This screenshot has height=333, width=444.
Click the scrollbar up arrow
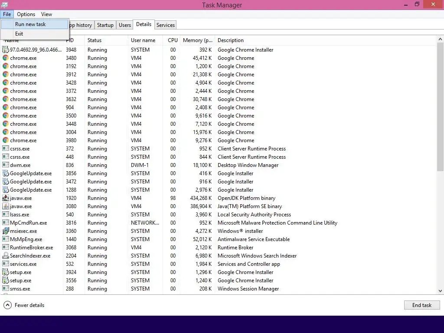(440, 39)
